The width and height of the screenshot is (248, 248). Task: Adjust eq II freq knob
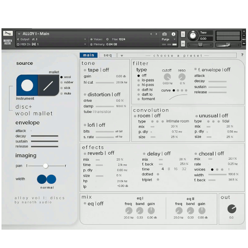point(179,211)
